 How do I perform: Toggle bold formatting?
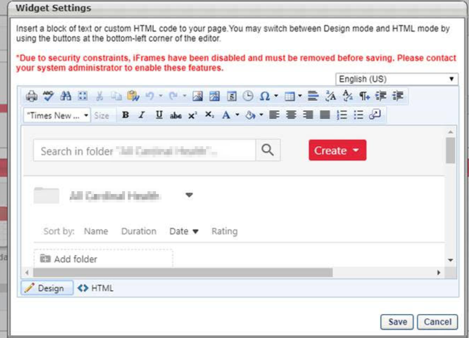(x=125, y=114)
